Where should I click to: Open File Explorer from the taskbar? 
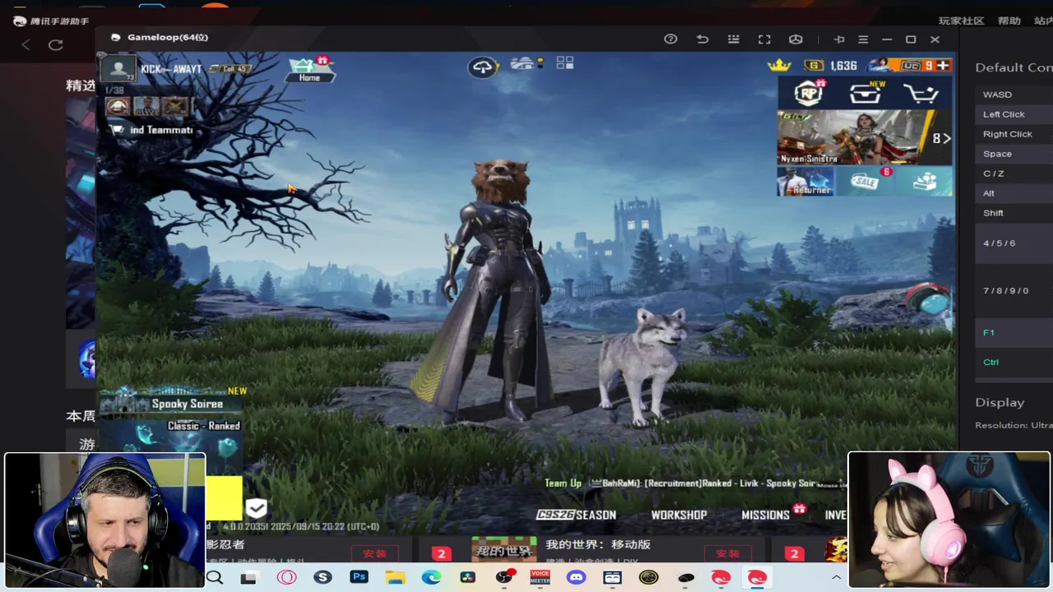pos(396,578)
